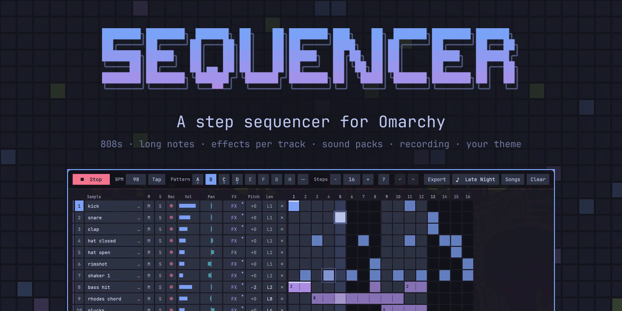Solo the clap track
The width and height of the screenshot is (622, 311).
[160, 229]
